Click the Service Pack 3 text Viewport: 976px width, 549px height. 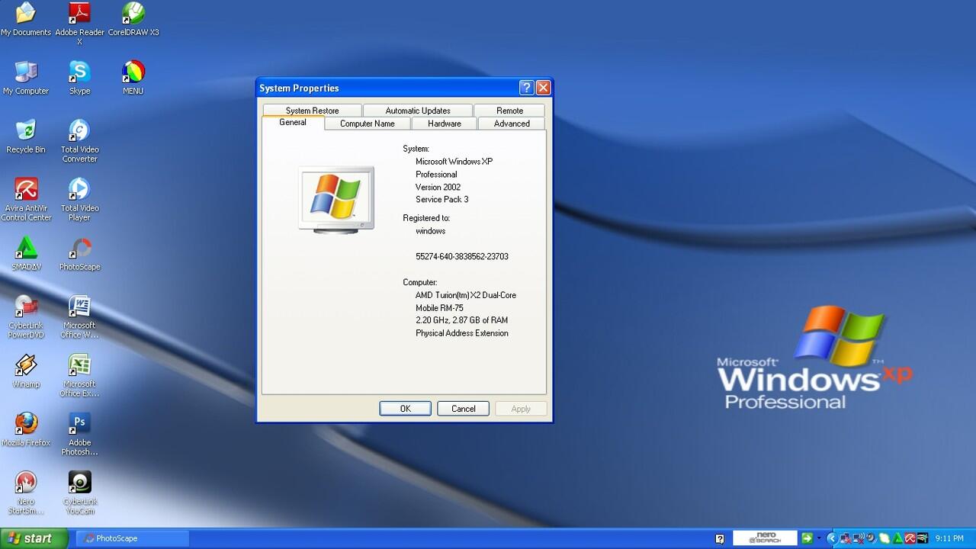click(442, 199)
